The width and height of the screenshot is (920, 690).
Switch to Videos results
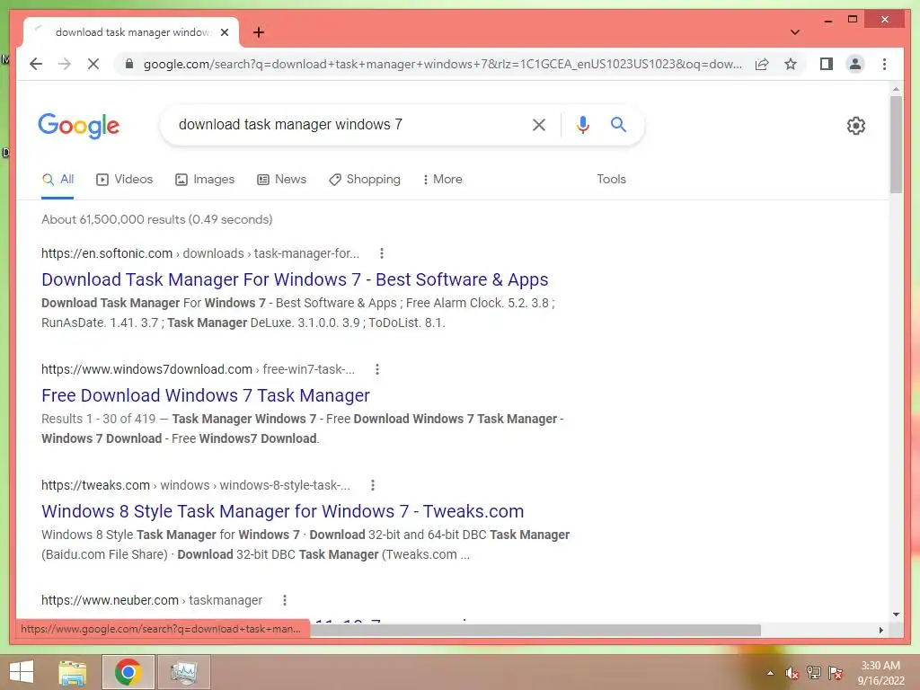click(124, 180)
